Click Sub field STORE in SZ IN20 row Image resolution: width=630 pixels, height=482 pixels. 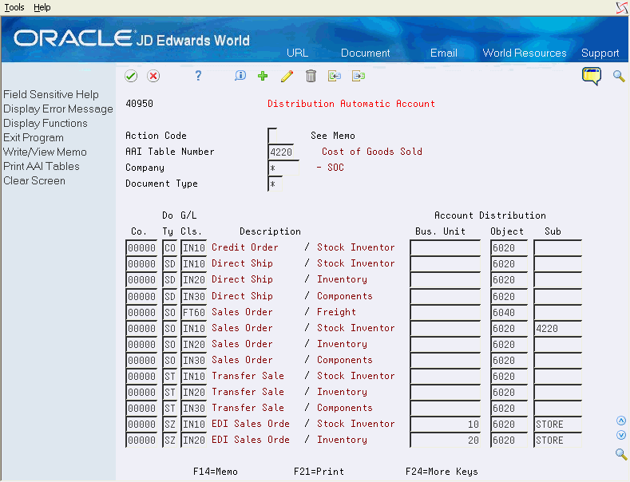coord(557,441)
